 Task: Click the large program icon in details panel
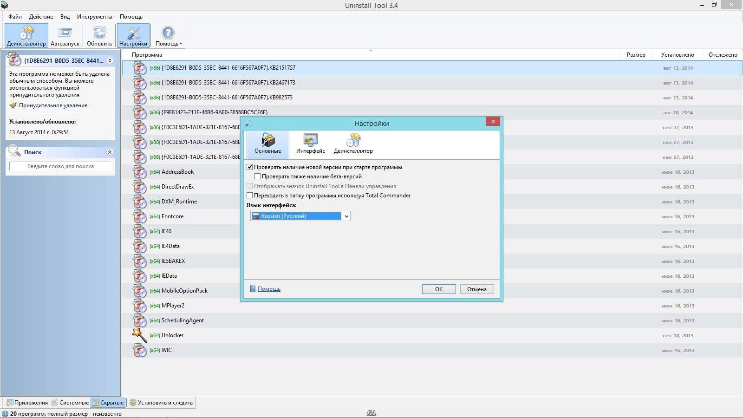pyautogui.click(x=15, y=60)
